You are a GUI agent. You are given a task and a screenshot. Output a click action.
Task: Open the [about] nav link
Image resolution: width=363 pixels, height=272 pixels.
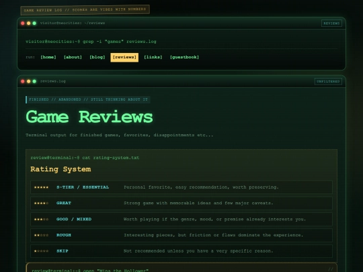point(73,57)
